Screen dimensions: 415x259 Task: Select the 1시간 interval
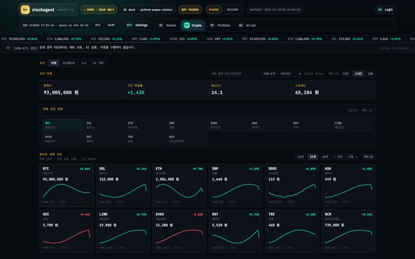coord(358,74)
